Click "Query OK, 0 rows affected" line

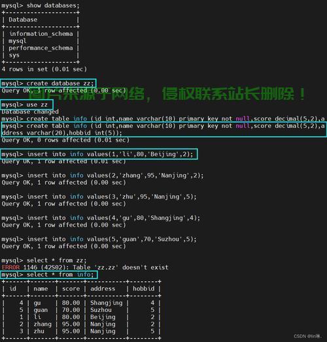65,140
